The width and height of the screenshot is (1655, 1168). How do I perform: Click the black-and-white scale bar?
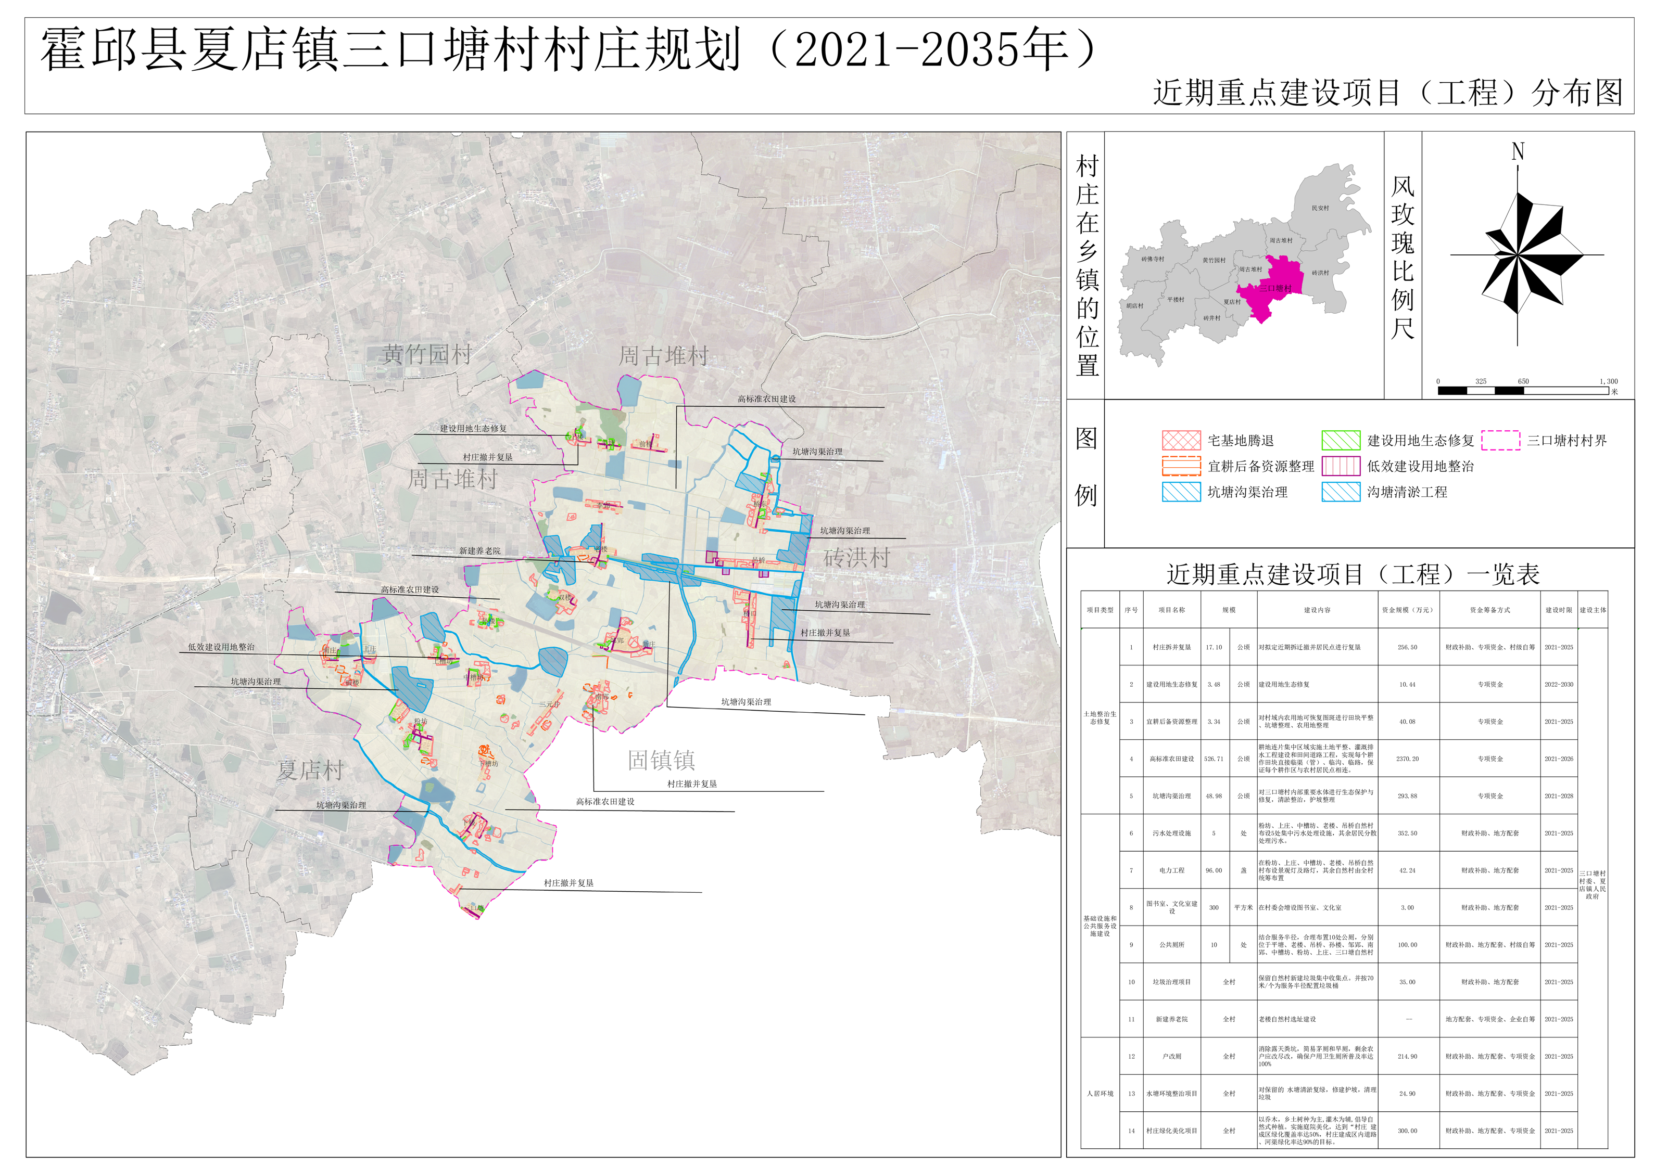point(1522,391)
